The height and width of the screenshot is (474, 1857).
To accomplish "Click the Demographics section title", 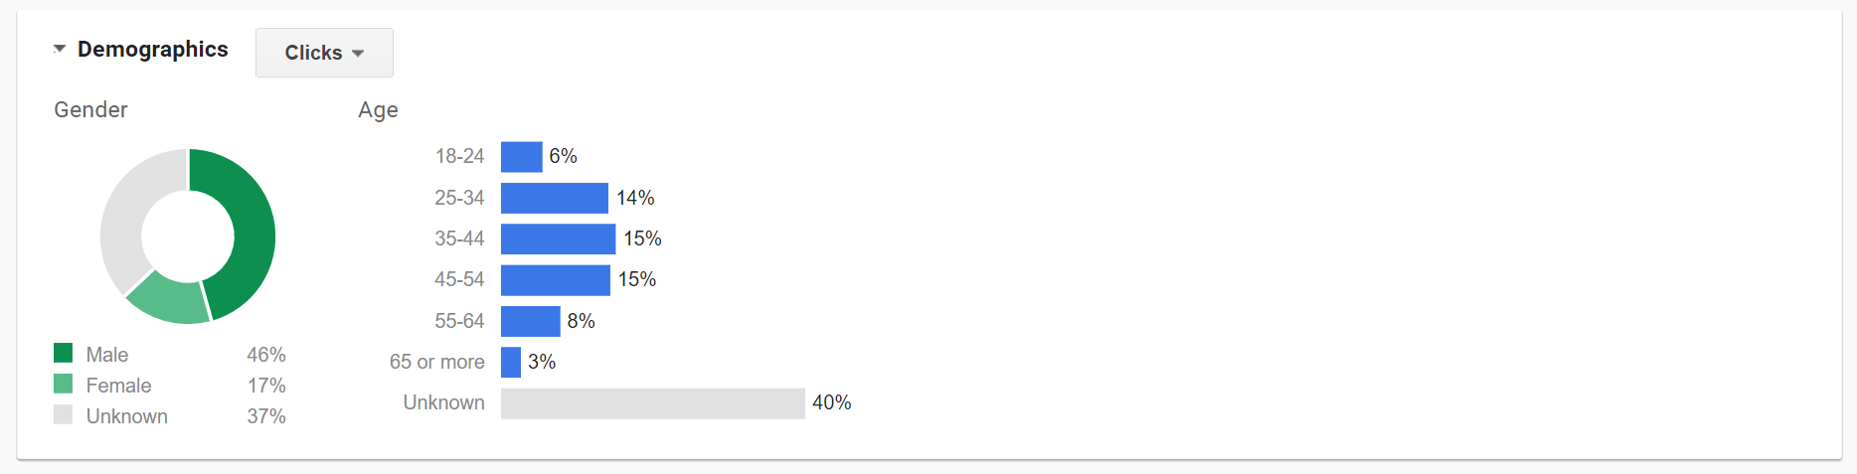I will 153,50.
